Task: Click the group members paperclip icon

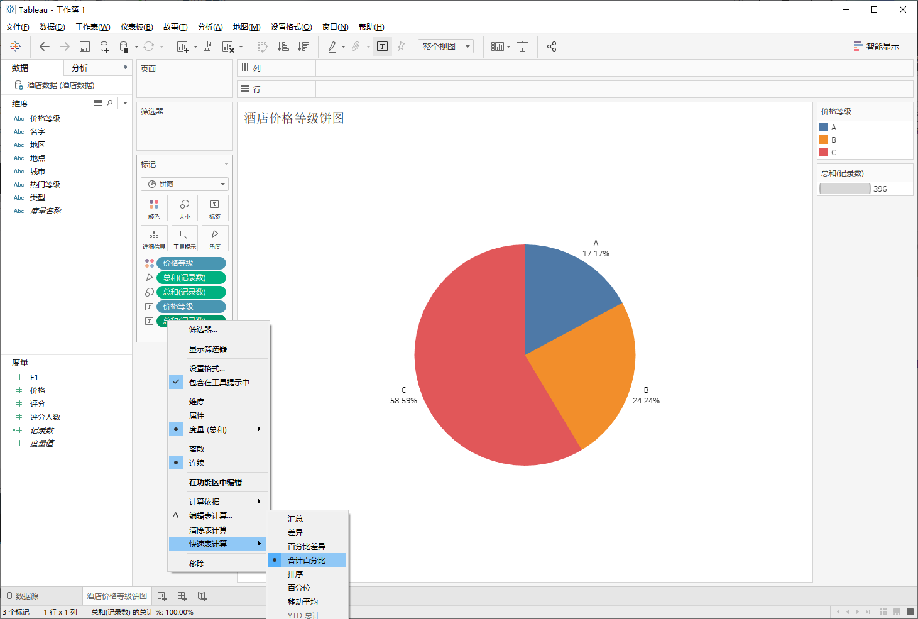Action: (x=356, y=47)
